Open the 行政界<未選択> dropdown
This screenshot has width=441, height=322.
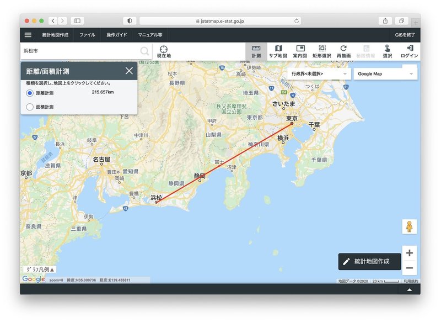(x=319, y=74)
